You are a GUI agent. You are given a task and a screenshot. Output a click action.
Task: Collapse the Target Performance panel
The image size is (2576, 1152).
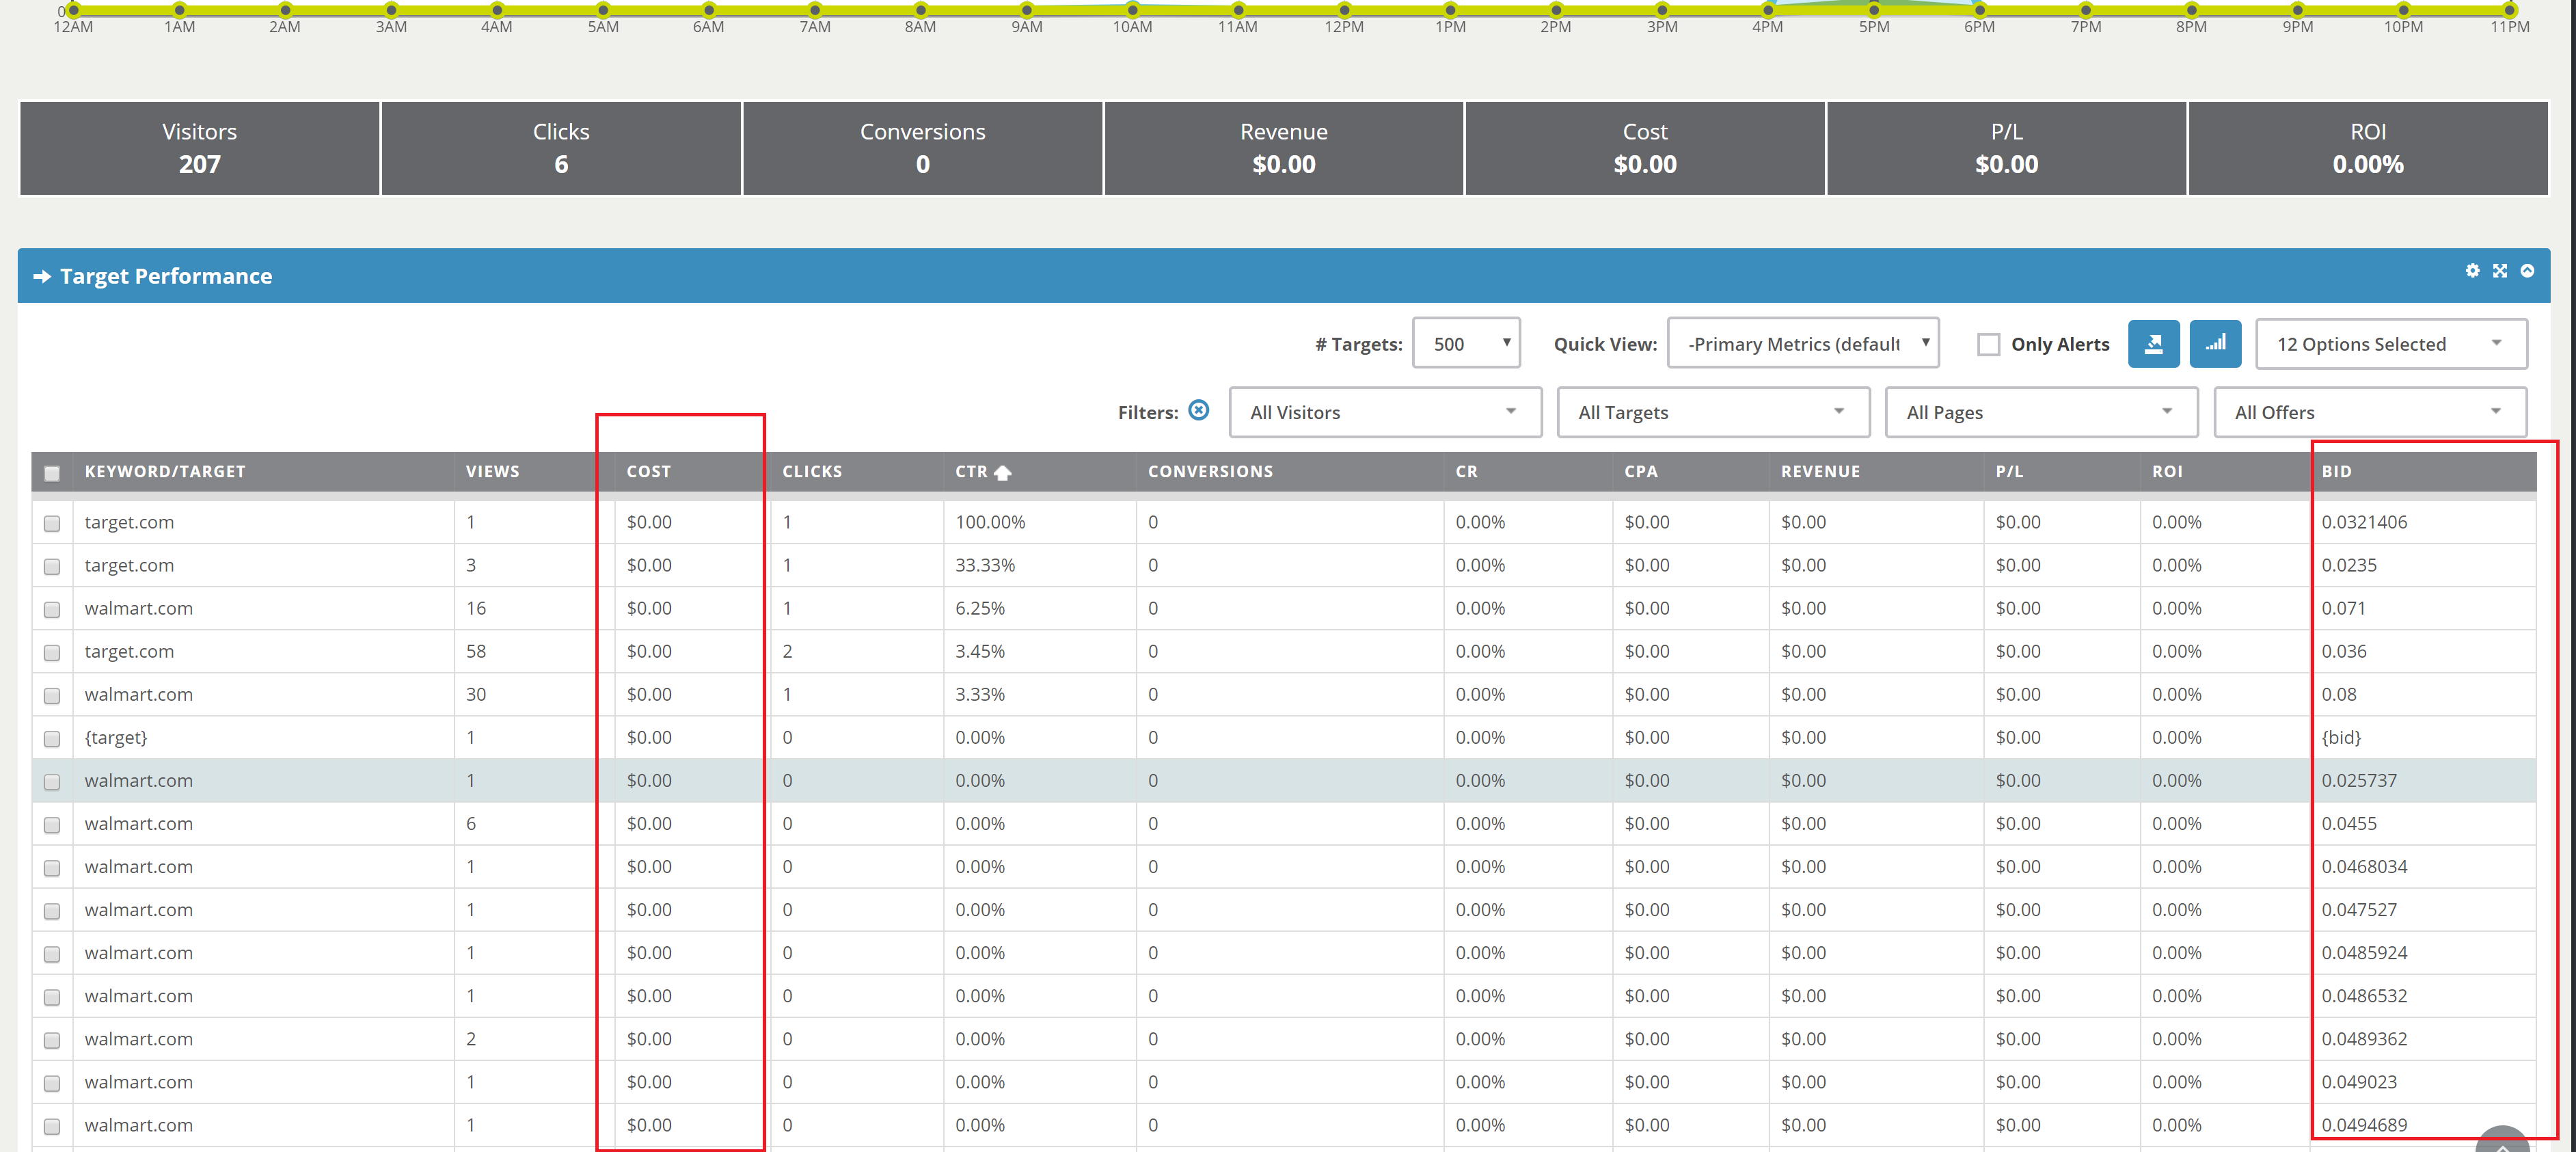pos(2527,271)
